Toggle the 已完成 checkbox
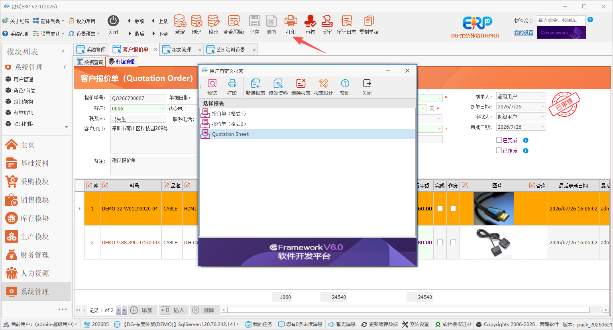The height and width of the screenshot is (330, 613). (499, 140)
